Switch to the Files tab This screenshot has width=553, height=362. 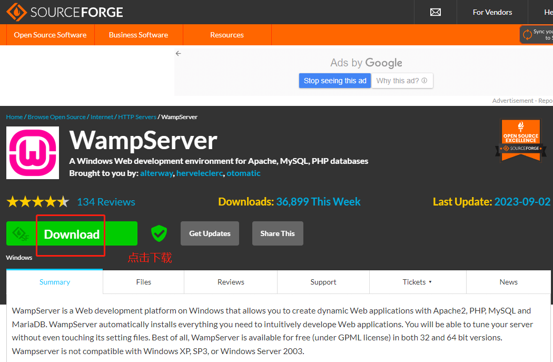[x=144, y=282]
